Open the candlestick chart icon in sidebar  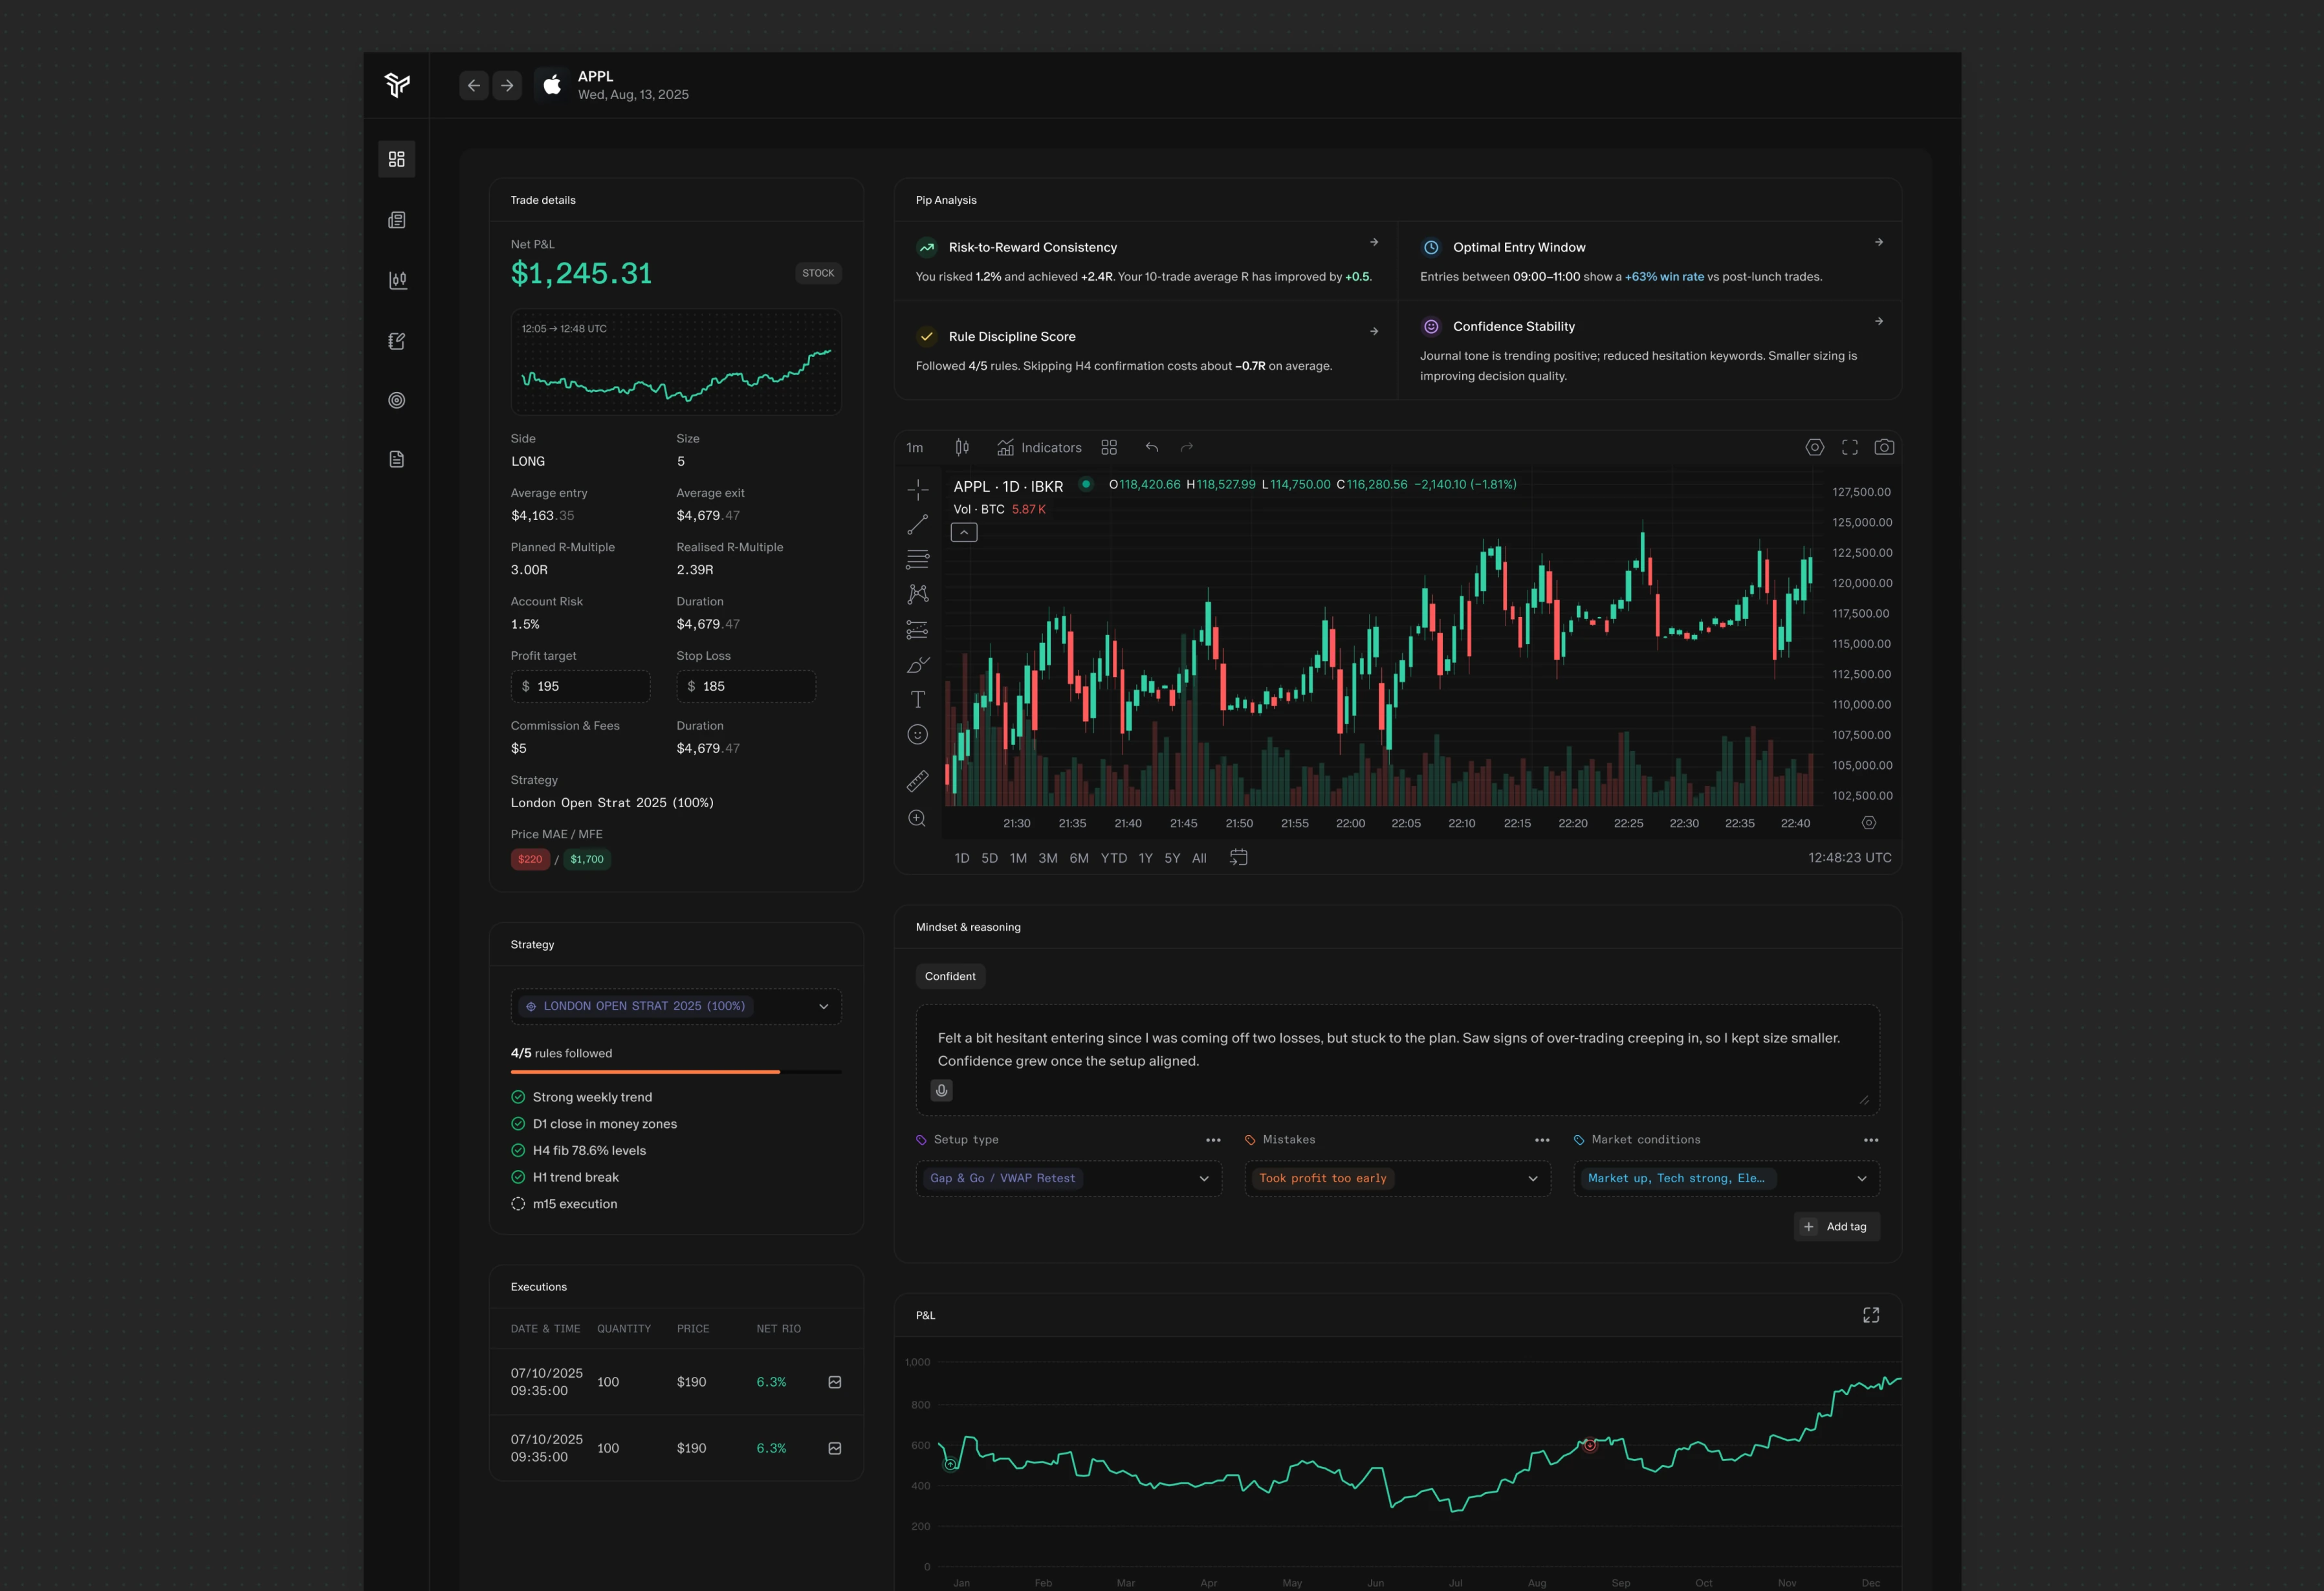(397, 281)
